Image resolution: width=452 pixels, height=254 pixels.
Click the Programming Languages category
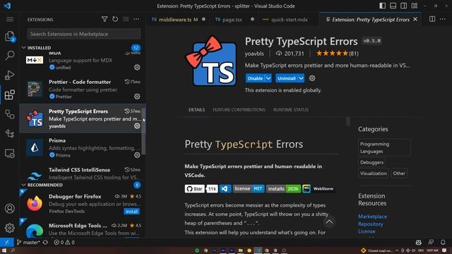384,147
